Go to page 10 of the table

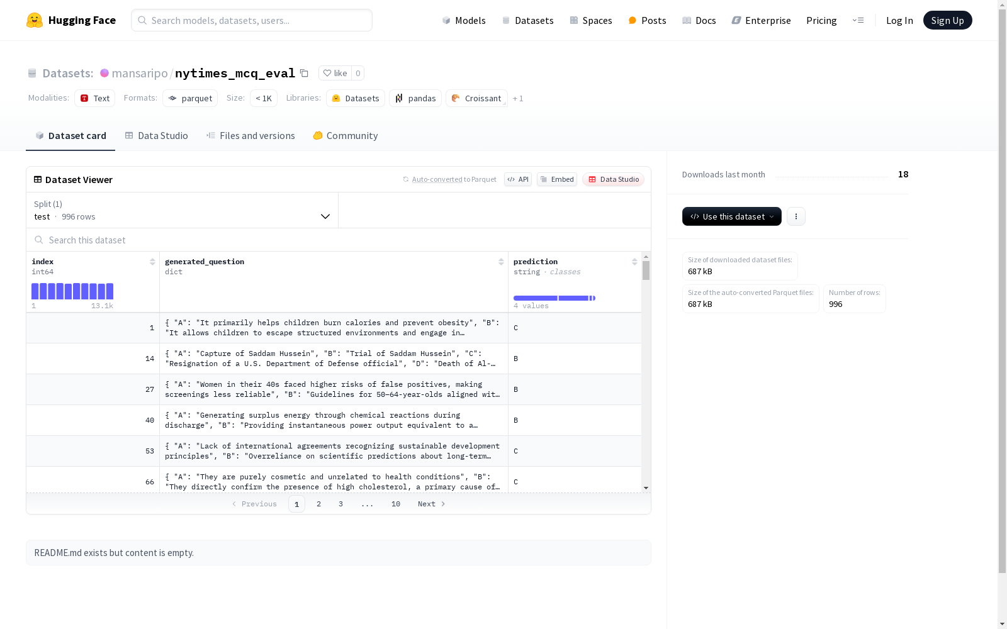coord(396,504)
